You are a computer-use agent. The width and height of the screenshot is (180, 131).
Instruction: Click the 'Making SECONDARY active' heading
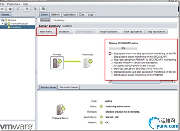point(123,43)
